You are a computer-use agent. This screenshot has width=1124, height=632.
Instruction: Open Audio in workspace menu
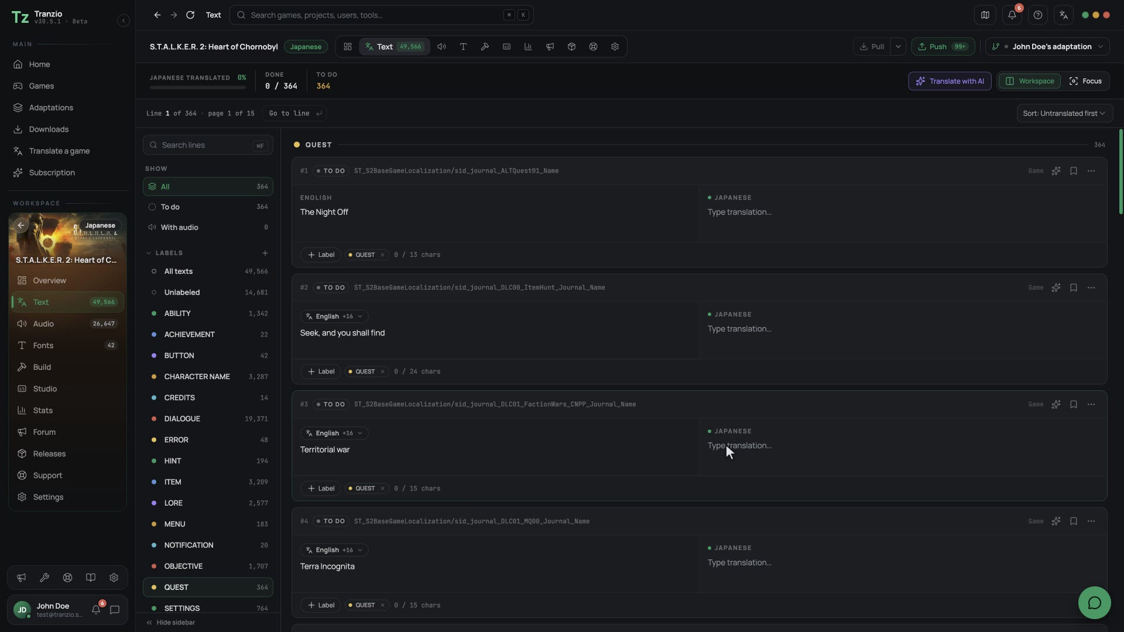click(67, 324)
